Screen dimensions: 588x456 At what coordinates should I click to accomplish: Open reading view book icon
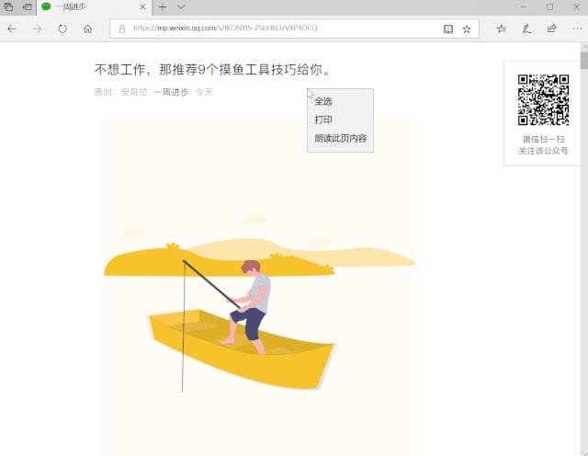(448, 28)
